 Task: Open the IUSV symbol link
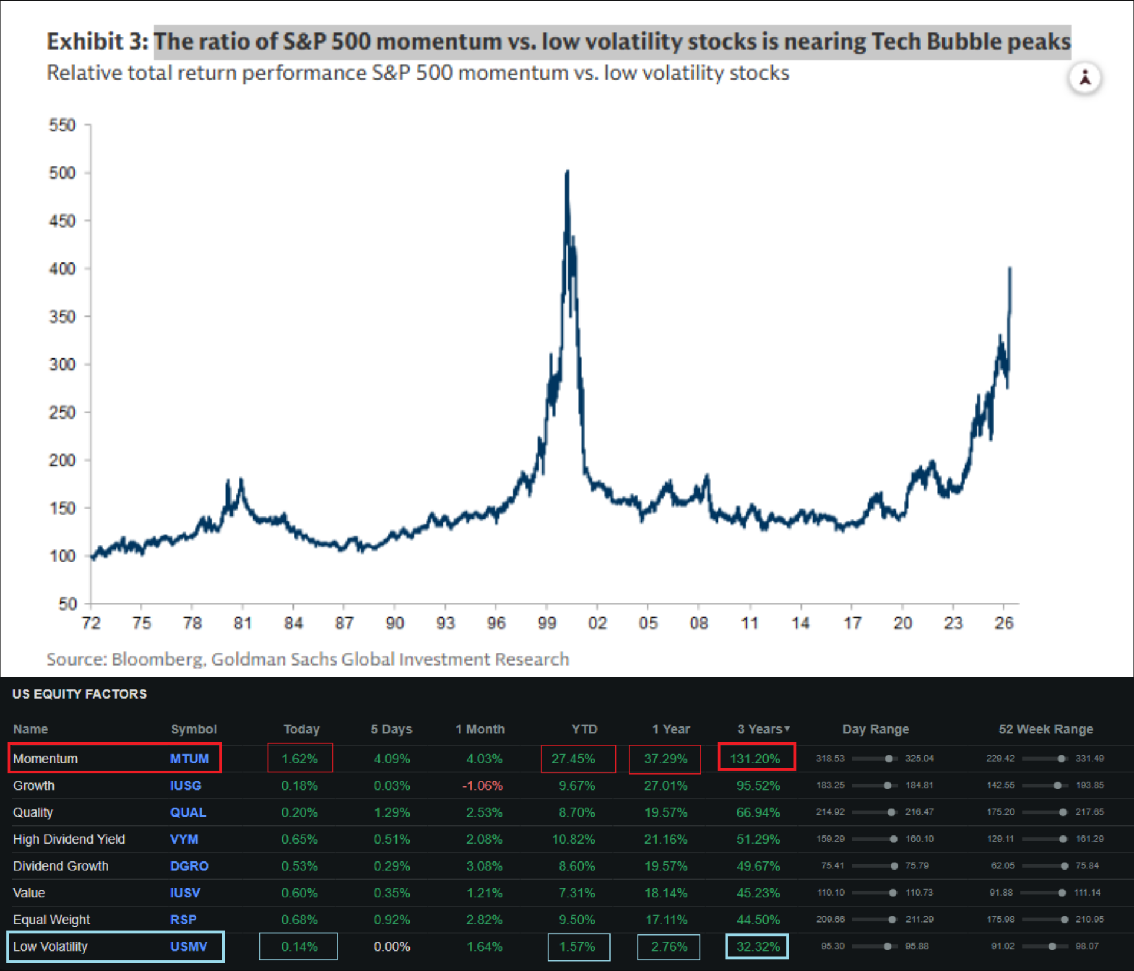tap(185, 893)
